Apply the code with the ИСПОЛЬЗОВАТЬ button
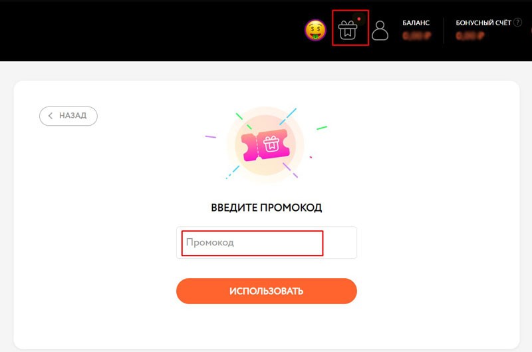 click(x=267, y=291)
